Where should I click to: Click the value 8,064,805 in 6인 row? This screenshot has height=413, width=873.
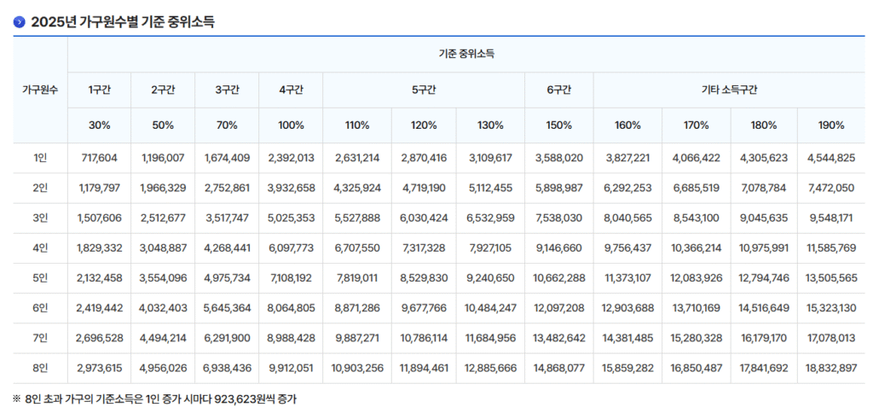(291, 308)
